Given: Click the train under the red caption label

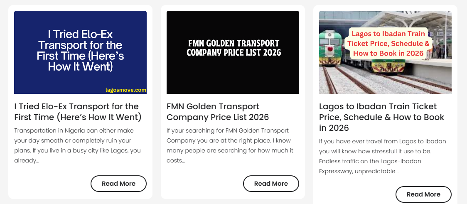Looking at the screenshot, I should click(388, 66).
